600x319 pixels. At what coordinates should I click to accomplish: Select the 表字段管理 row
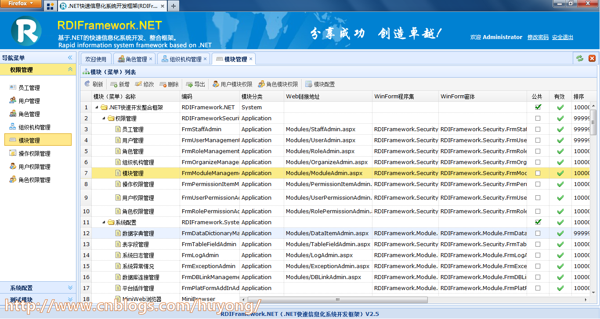(335, 244)
